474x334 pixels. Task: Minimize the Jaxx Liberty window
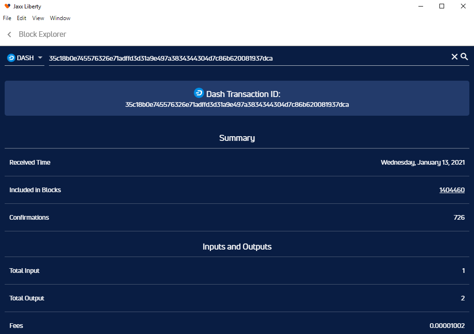[420, 6]
